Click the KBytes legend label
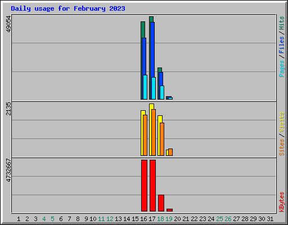Viewport: 288px width, 225px height. coord(282,202)
